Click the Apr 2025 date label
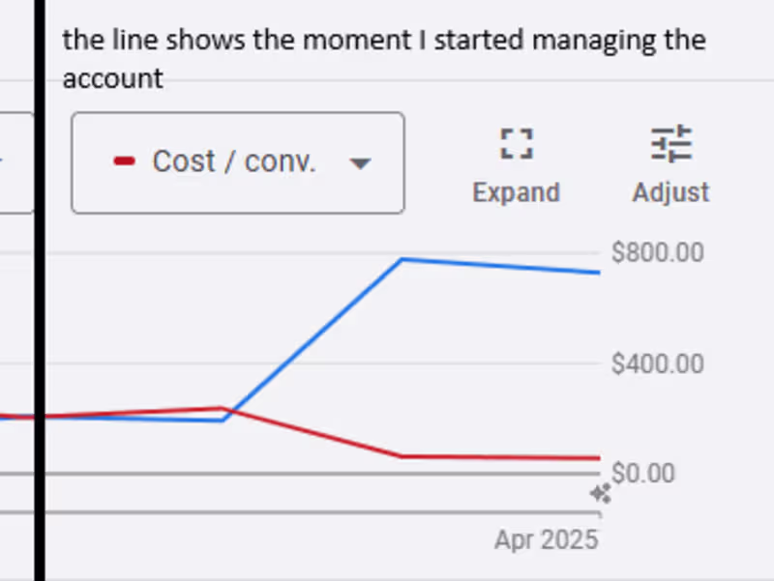 (x=546, y=539)
